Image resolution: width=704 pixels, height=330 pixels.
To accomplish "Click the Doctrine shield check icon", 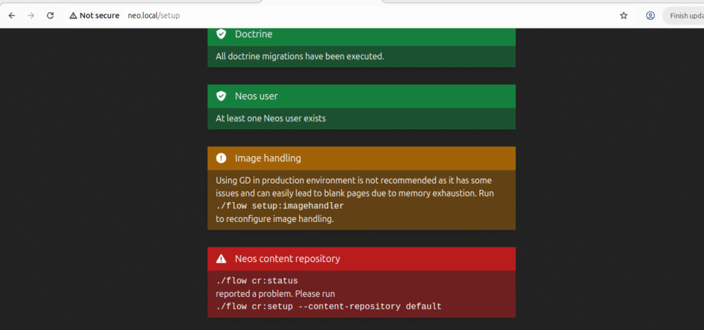I will pos(221,34).
